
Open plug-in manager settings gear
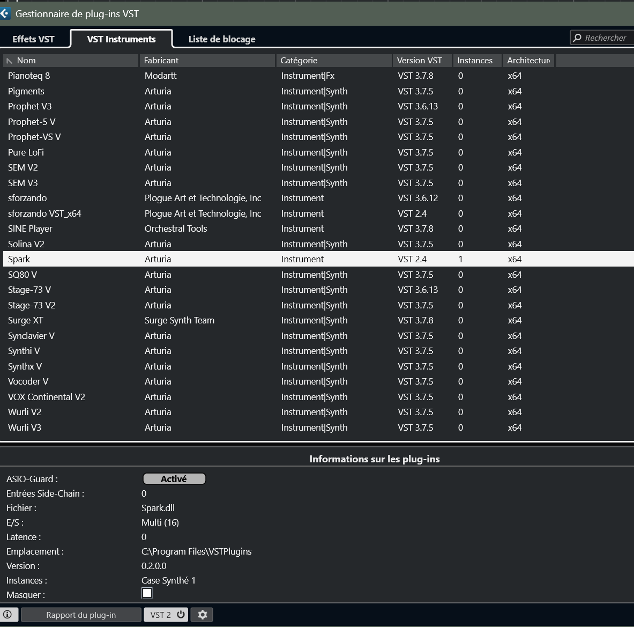(202, 615)
